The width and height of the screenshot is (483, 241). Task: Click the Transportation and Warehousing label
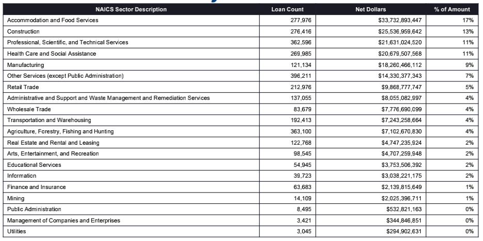click(49, 120)
